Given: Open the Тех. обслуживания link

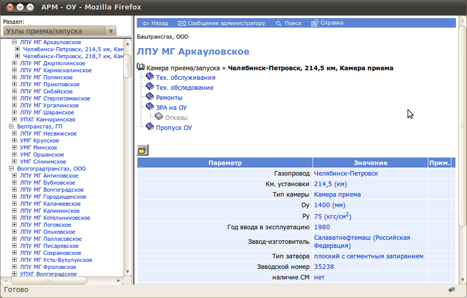Looking at the screenshot, I should pyautogui.click(x=186, y=77).
